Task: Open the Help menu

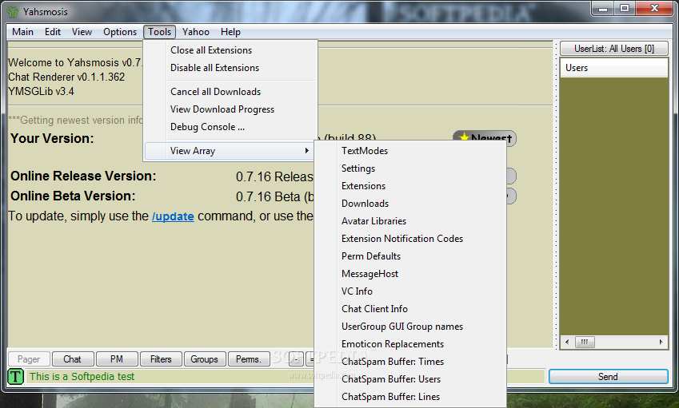Action: [x=230, y=32]
